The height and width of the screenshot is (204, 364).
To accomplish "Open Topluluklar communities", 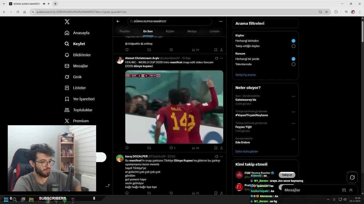I will click(x=78, y=110).
